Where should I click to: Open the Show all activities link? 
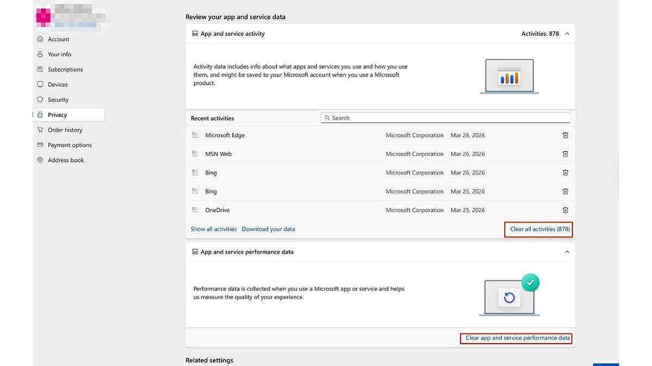214,229
